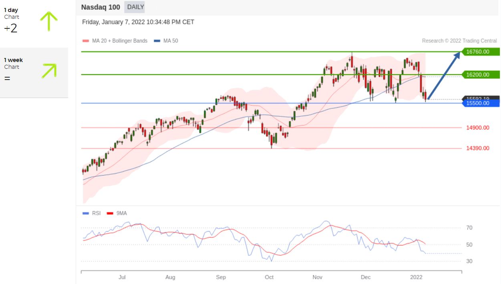Click the pink MA 20 legend swatch
501x284 pixels.
[85, 41]
